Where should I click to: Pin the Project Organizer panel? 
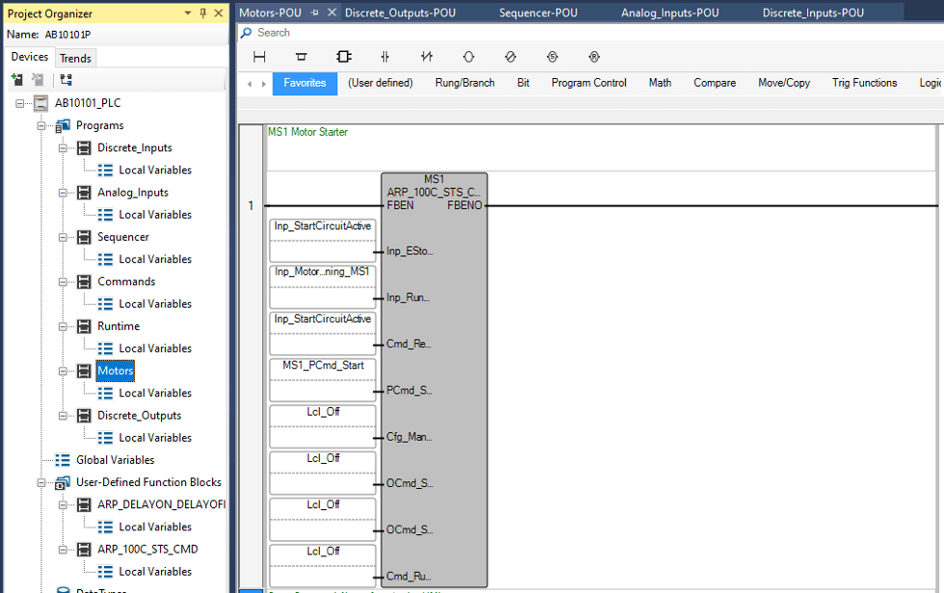point(203,13)
